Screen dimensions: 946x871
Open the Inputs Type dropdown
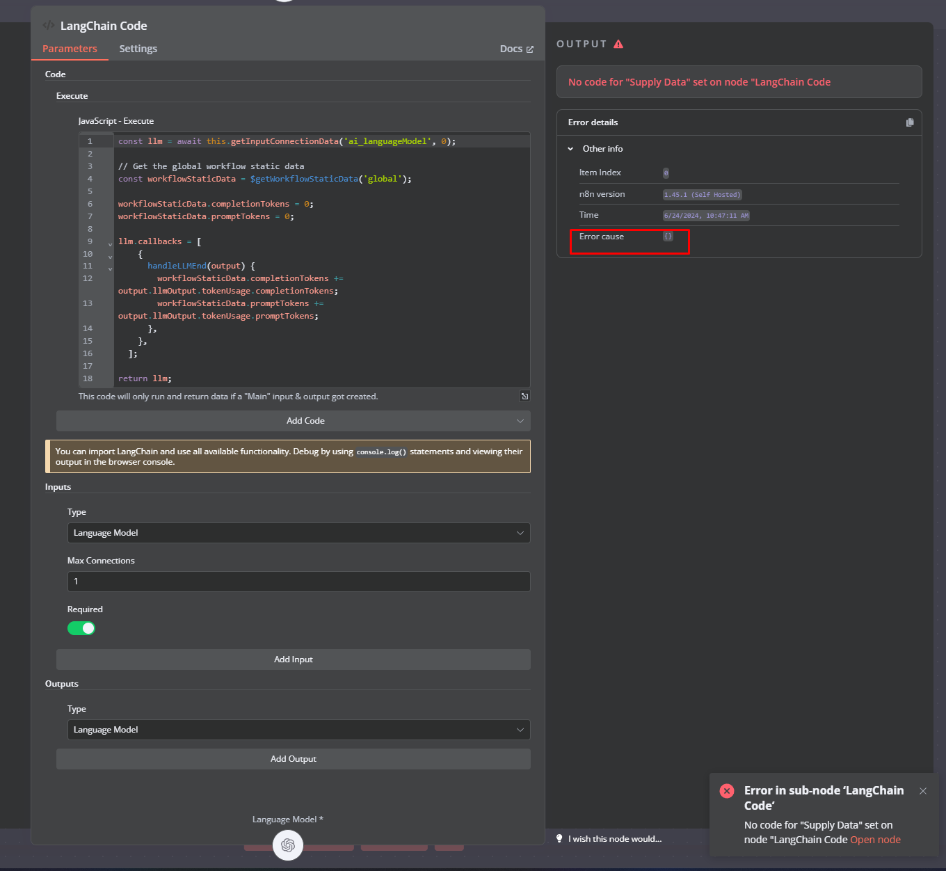[x=298, y=533]
